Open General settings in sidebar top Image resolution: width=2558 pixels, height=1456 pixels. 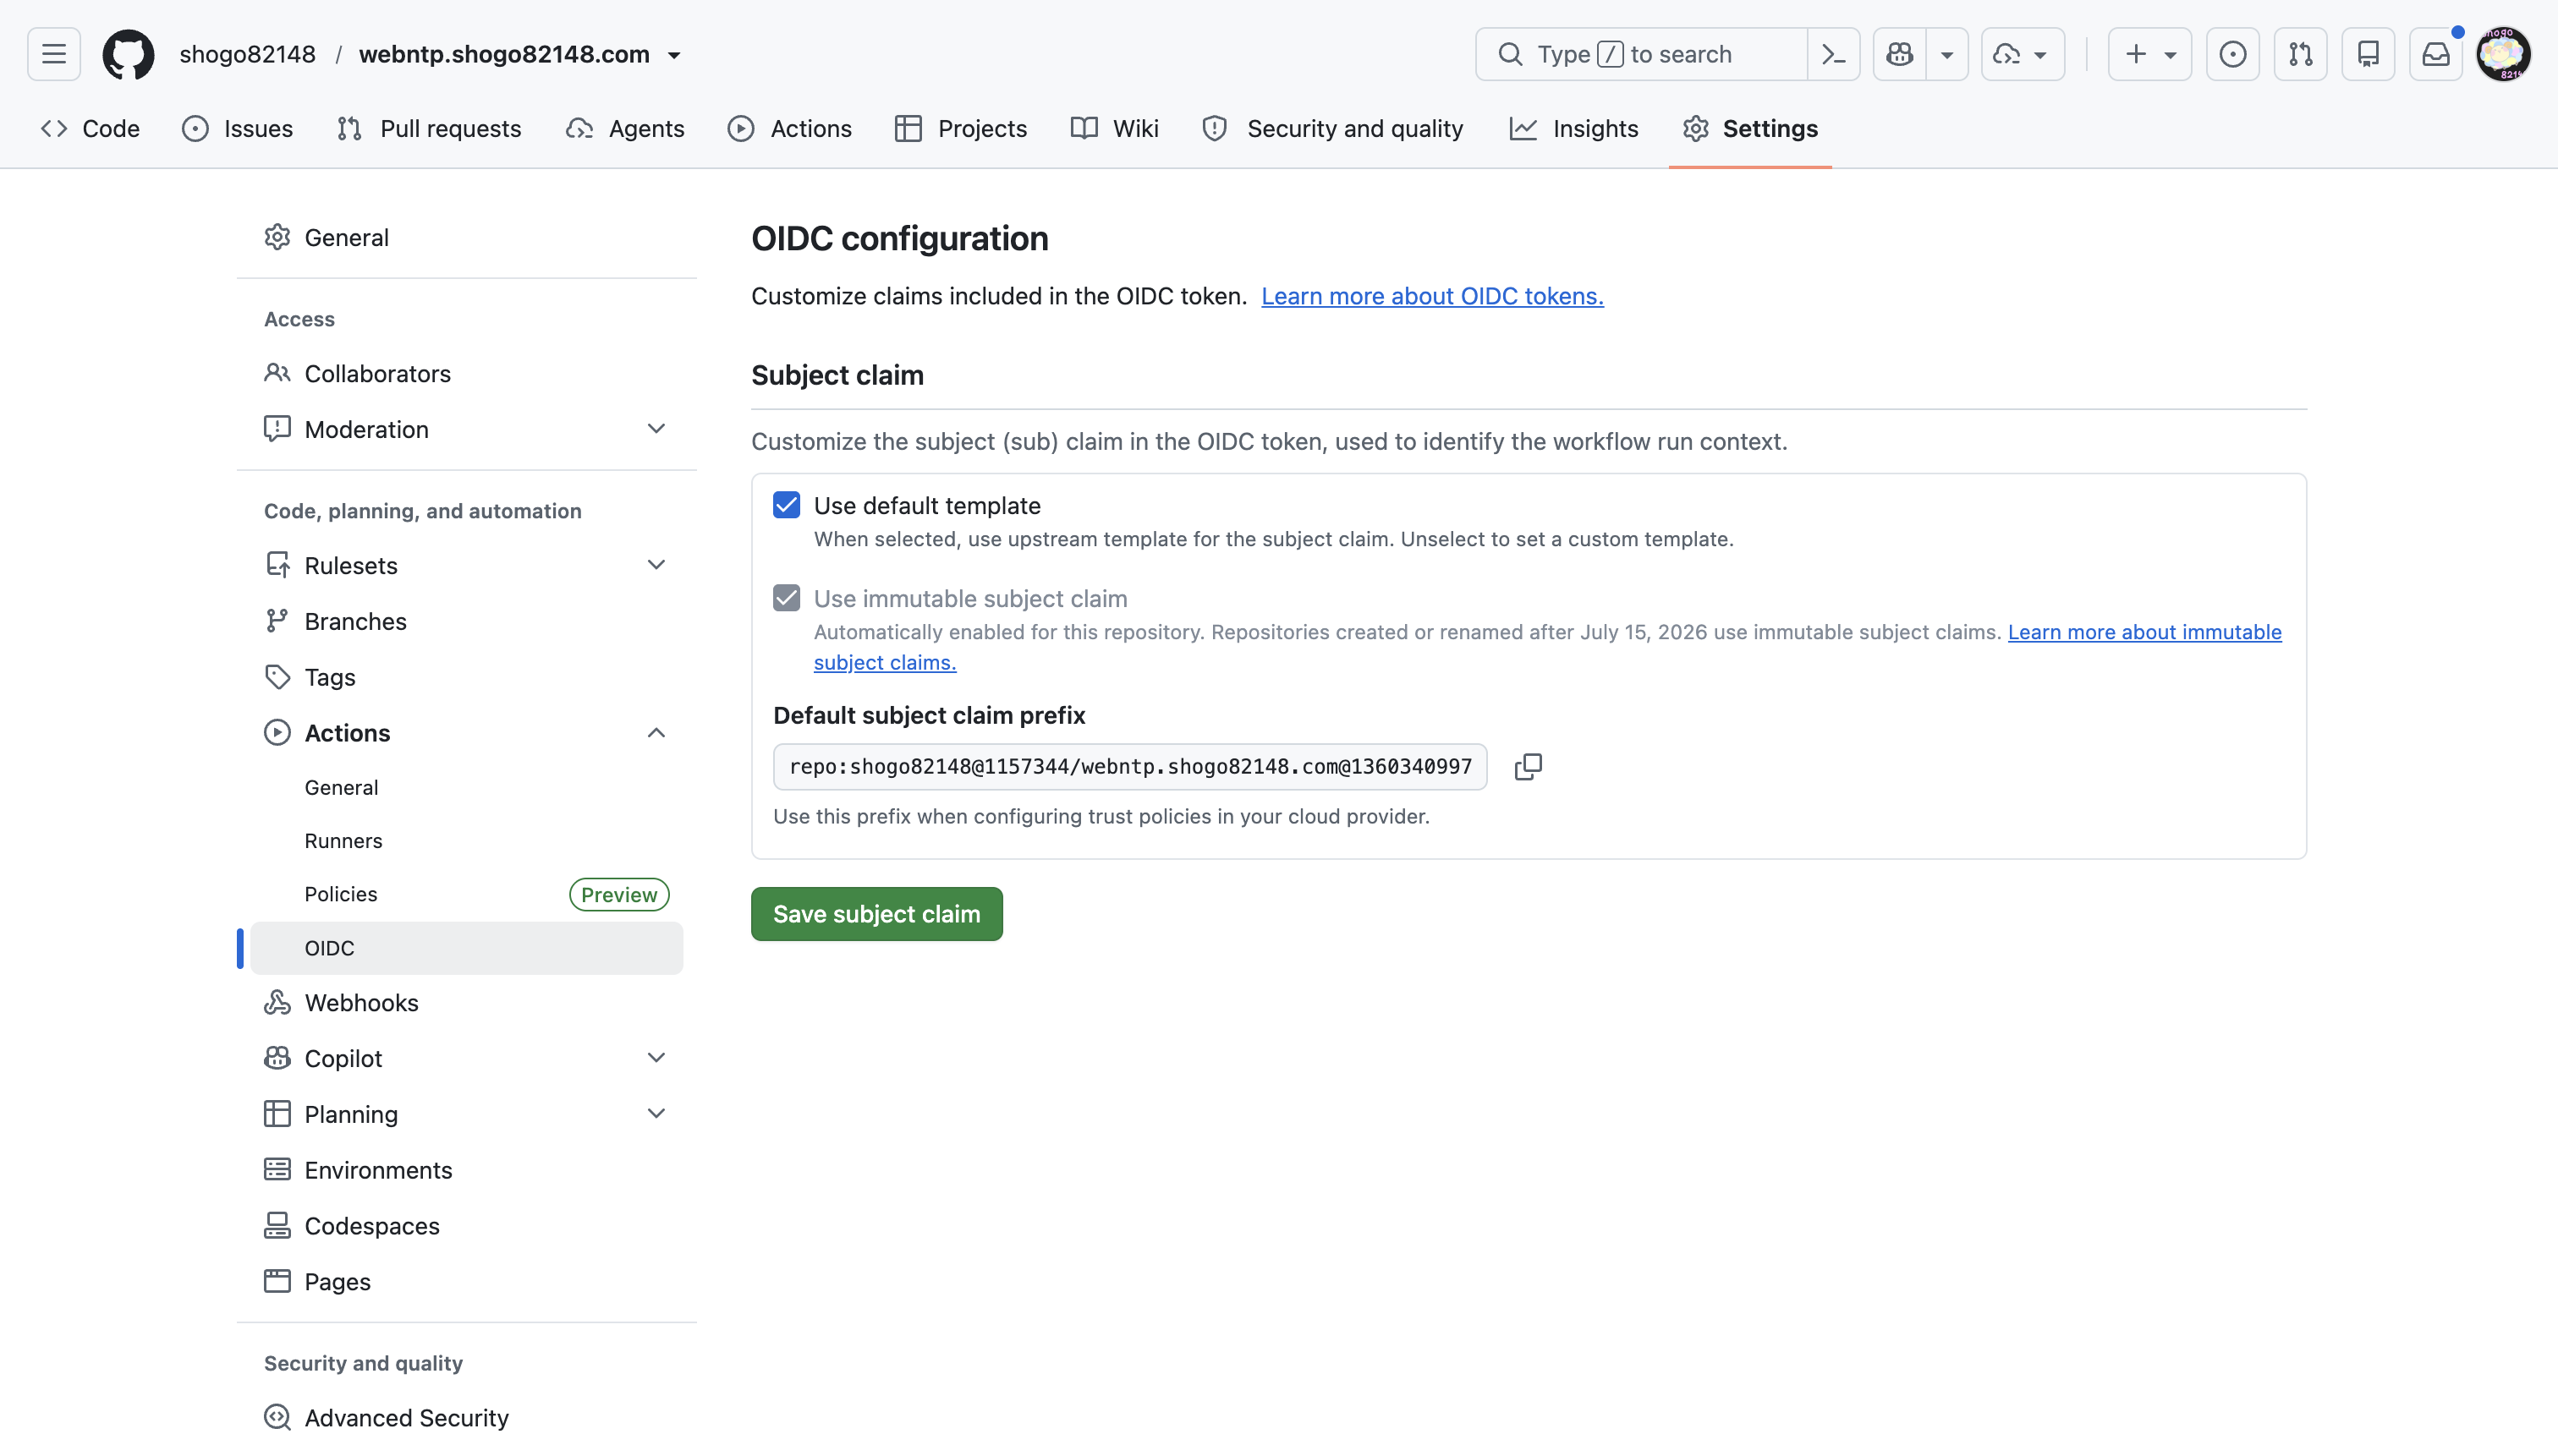click(466, 237)
